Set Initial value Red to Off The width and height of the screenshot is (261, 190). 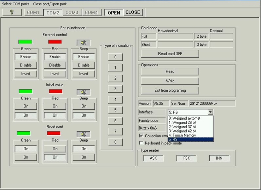(55, 115)
